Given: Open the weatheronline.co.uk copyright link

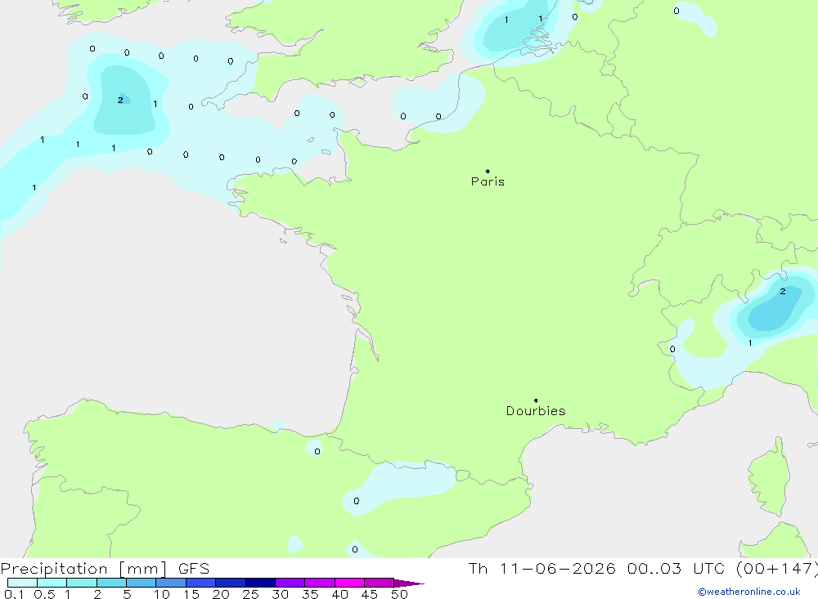Looking at the screenshot, I should pos(749,592).
